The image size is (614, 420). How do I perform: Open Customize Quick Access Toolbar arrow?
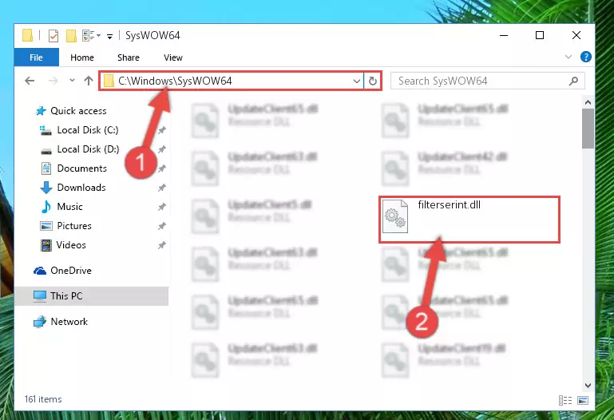pos(110,37)
